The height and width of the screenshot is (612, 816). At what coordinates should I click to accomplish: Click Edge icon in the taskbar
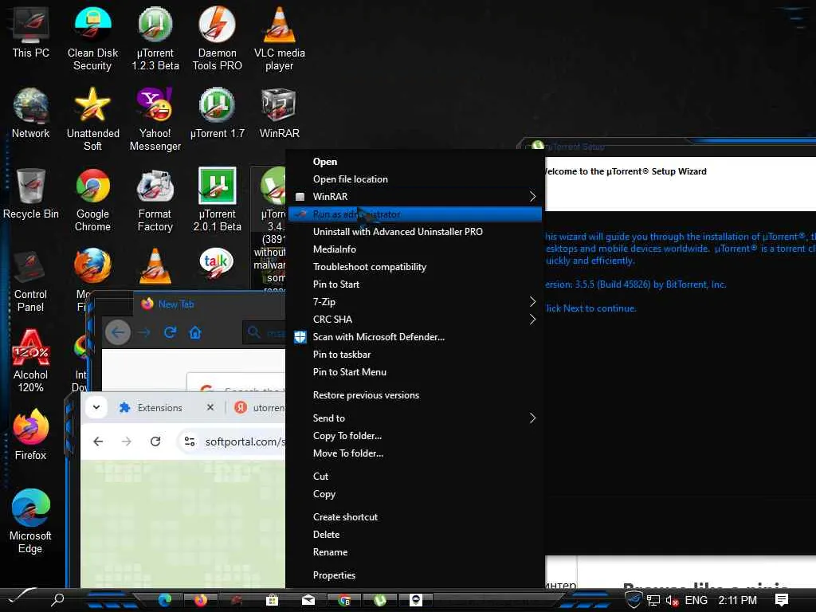(165, 600)
